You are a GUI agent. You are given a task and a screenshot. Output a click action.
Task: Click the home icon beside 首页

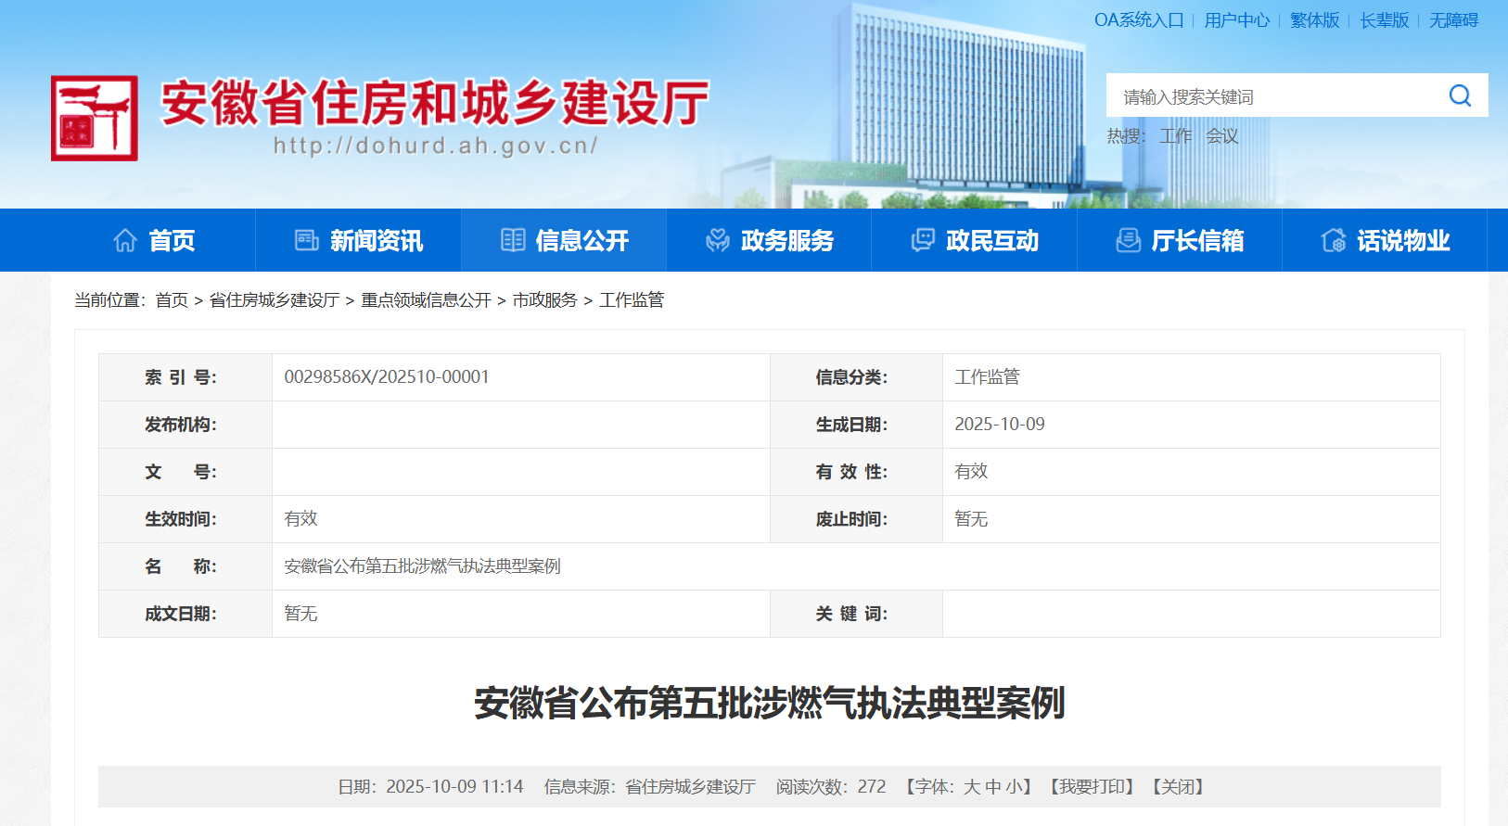point(125,241)
